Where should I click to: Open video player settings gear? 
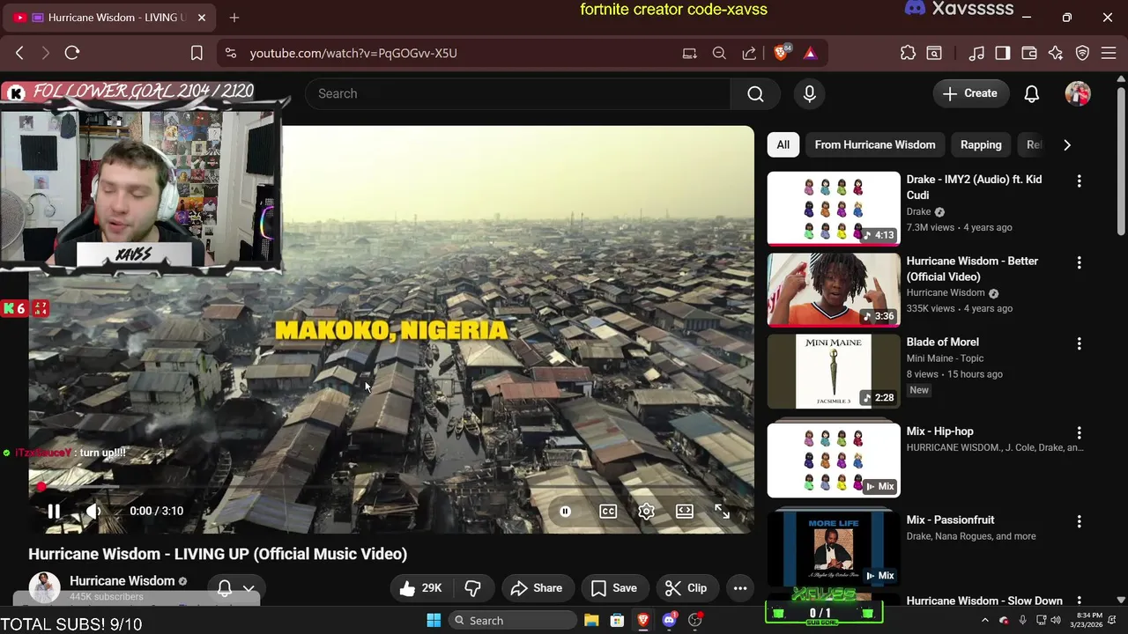point(646,511)
